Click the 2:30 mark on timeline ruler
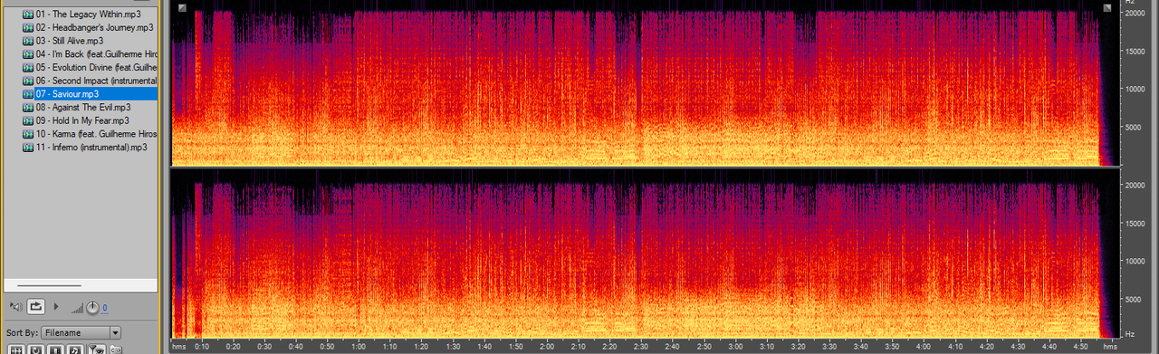 640,347
